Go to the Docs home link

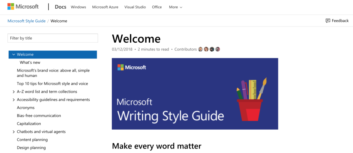point(61,7)
